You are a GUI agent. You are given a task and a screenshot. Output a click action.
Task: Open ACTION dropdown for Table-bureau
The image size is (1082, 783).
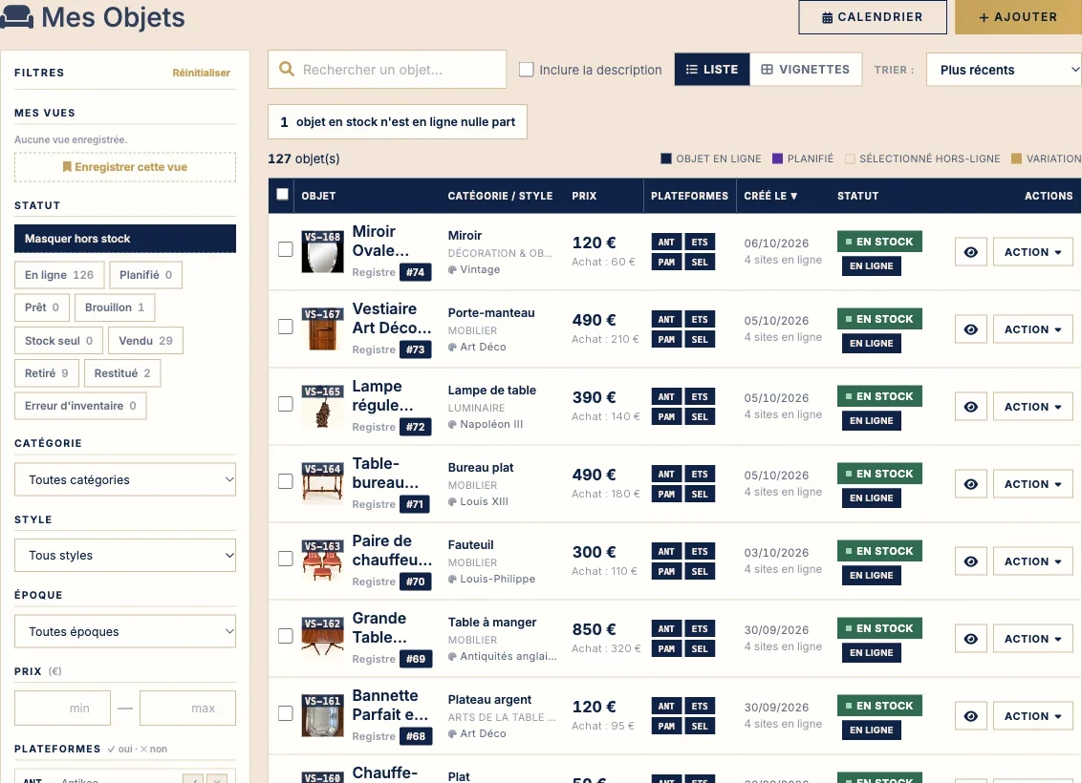click(x=1032, y=484)
